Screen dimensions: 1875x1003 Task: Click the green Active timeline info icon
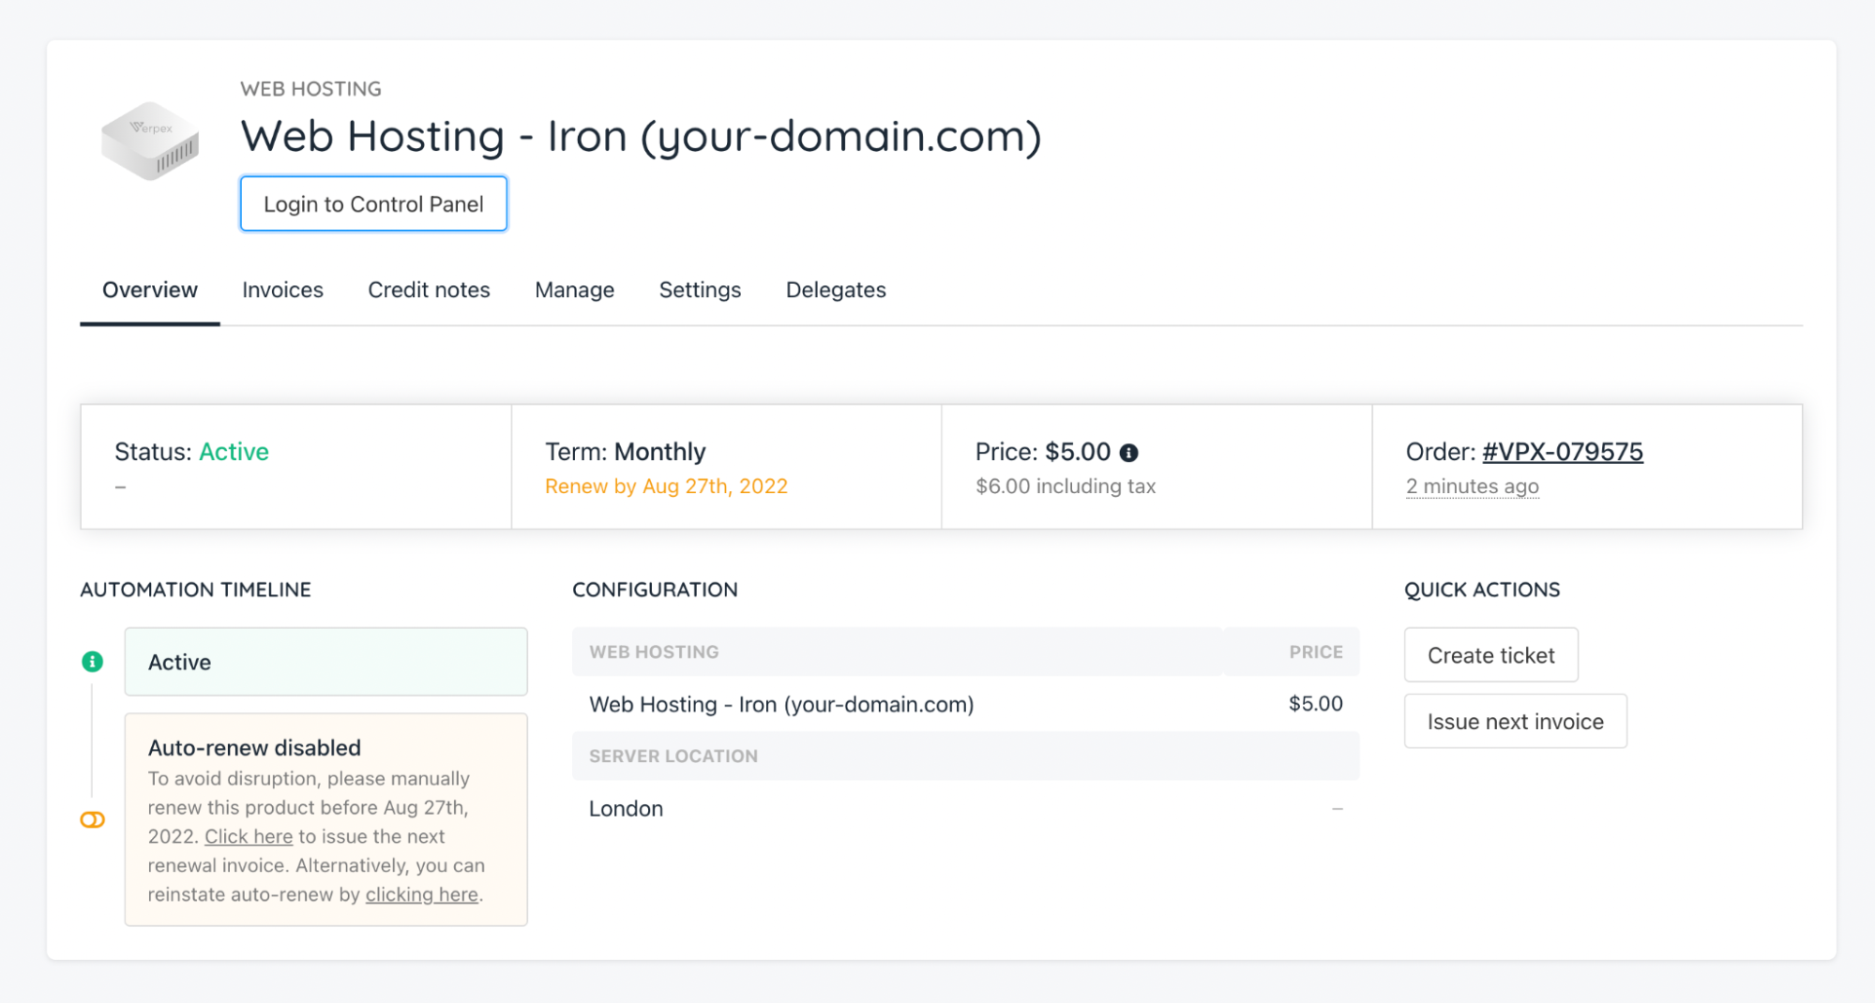(92, 662)
